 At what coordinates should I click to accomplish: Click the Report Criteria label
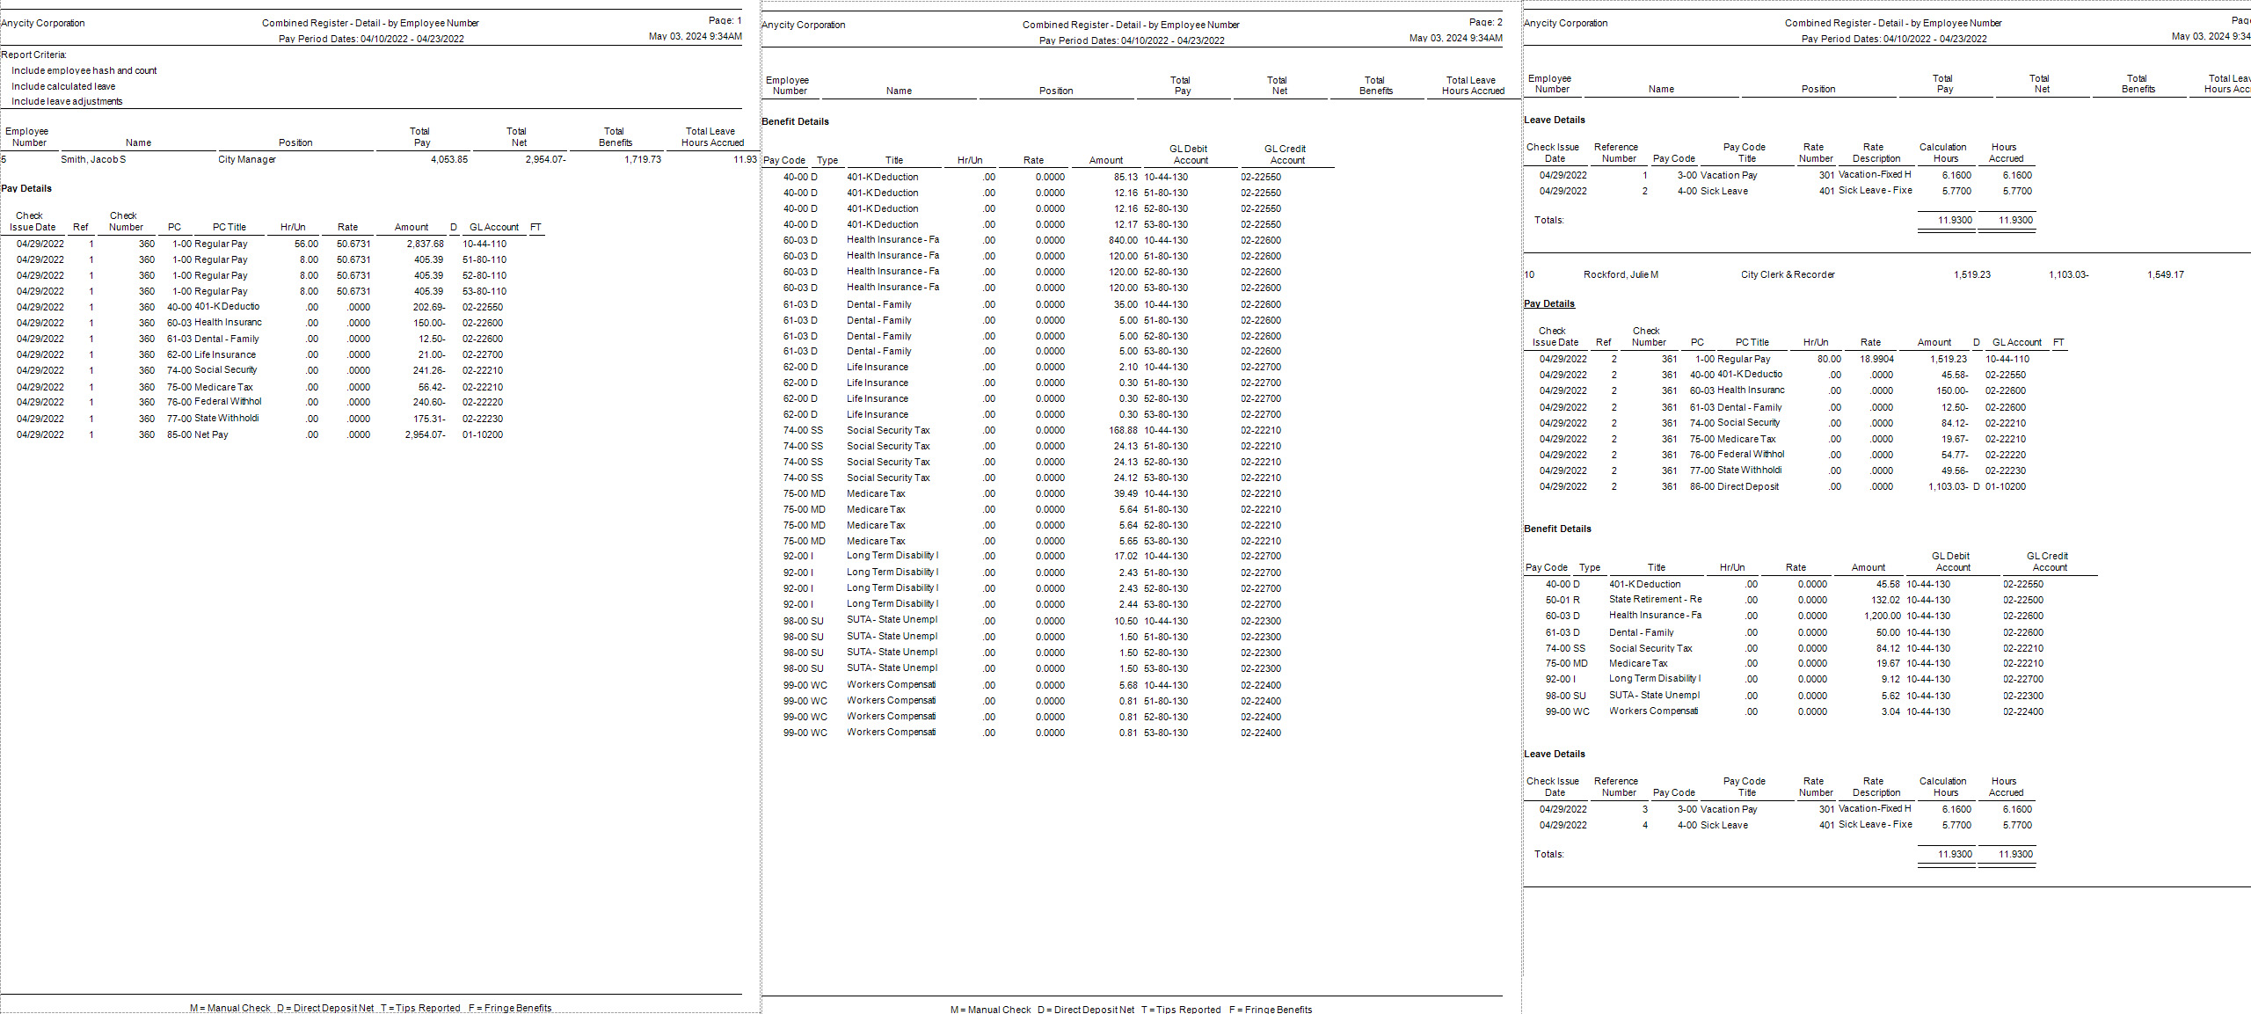pos(33,55)
